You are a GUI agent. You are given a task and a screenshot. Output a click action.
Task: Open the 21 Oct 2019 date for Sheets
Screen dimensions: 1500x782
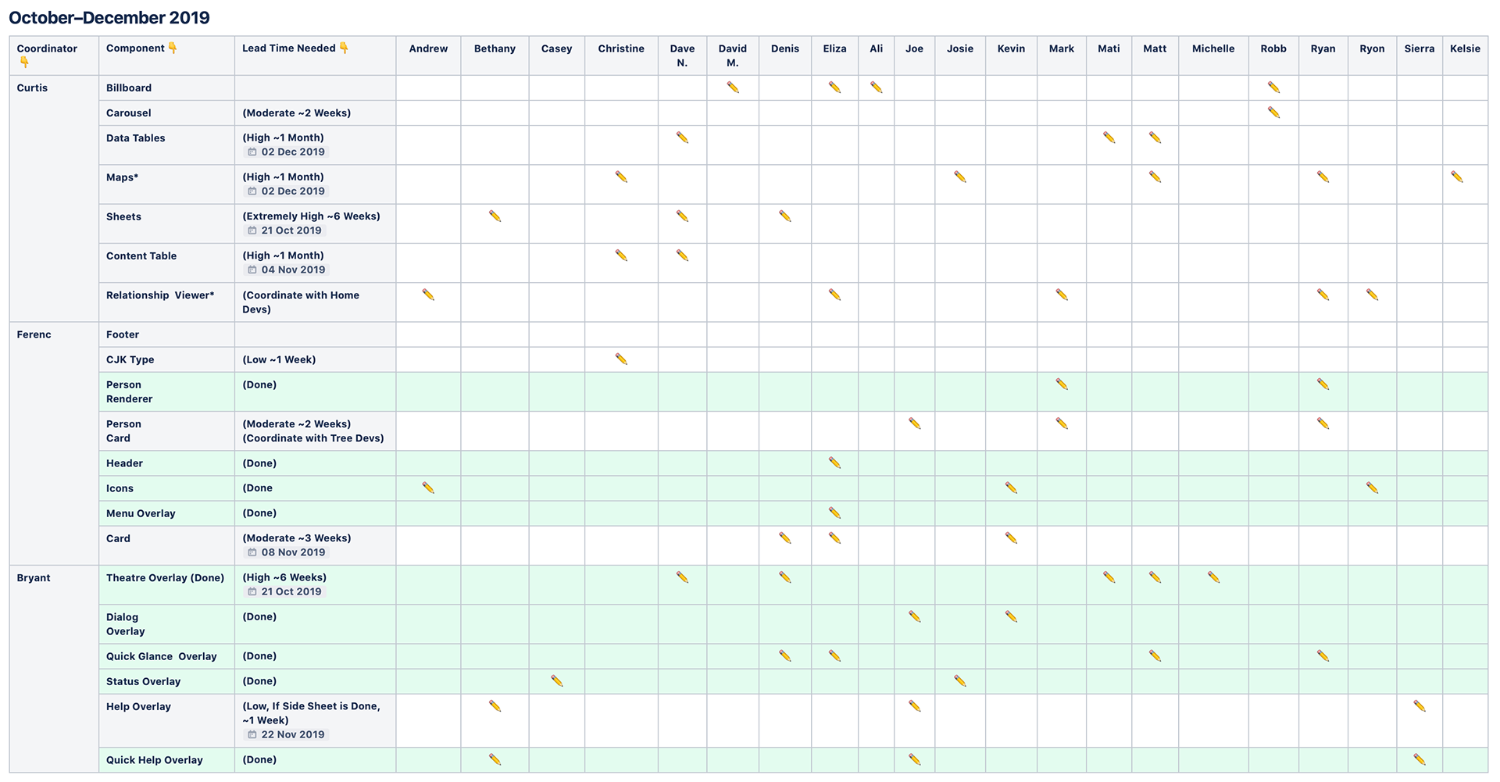coord(284,230)
